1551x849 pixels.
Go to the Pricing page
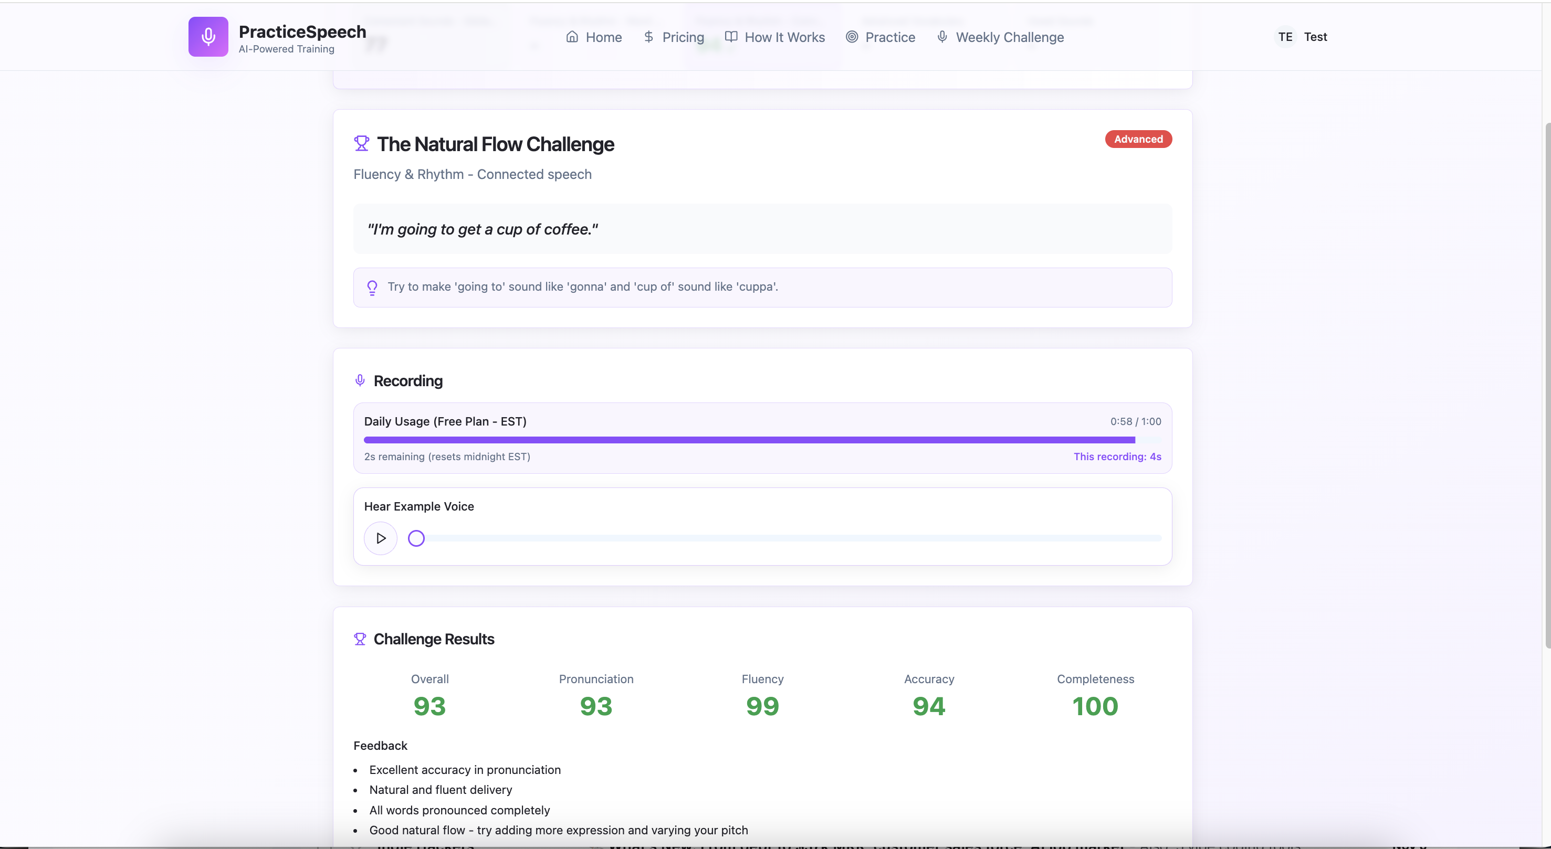tap(683, 37)
